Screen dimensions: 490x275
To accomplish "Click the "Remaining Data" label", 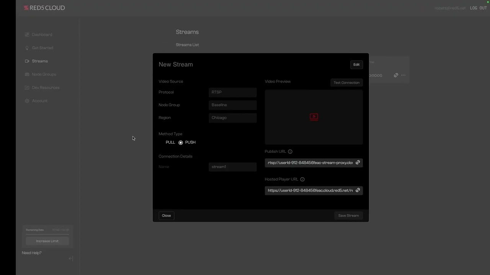I will [35, 230].
